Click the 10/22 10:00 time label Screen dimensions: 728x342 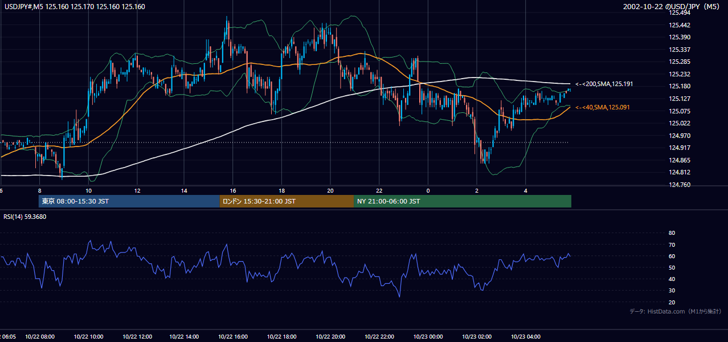tap(88, 337)
